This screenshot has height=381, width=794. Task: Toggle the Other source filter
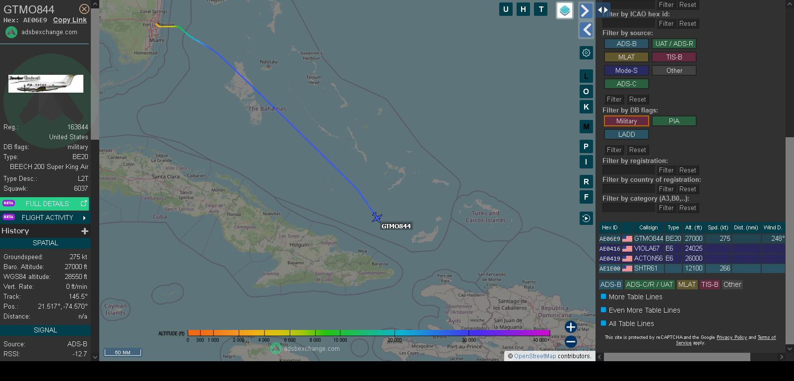[x=674, y=70]
